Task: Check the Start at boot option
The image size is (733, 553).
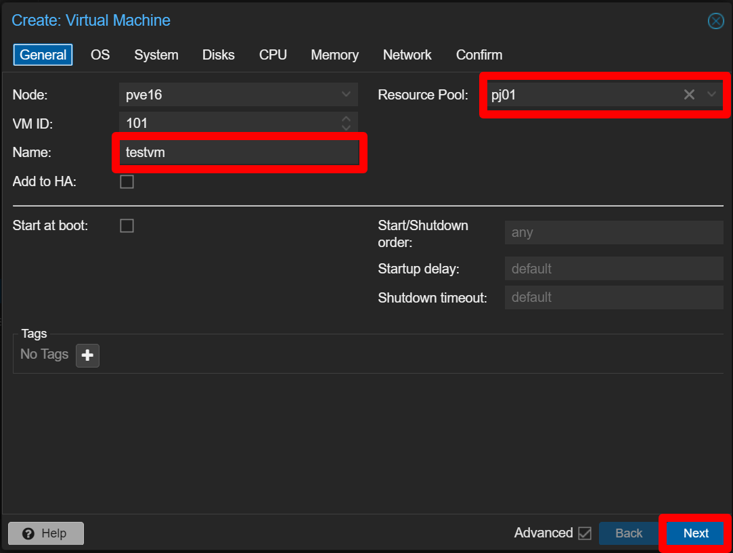Action: pos(127,225)
